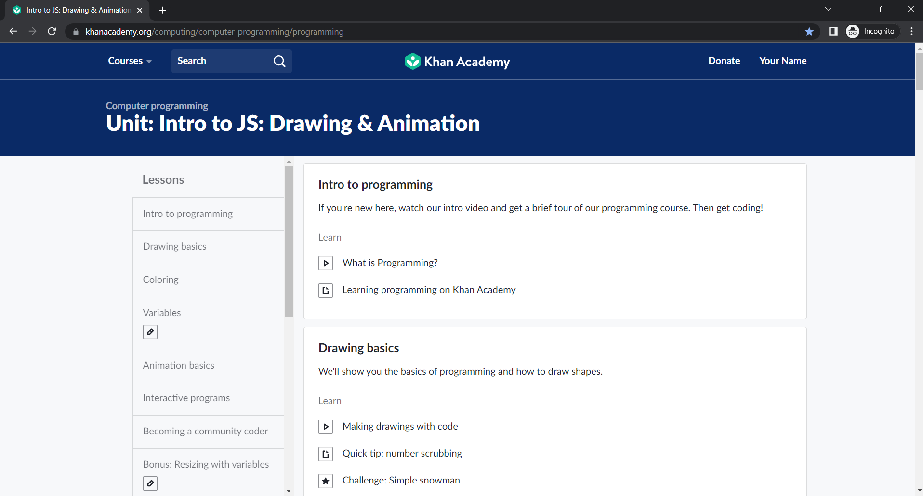Bookmark this page with the star icon

tap(809, 32)
